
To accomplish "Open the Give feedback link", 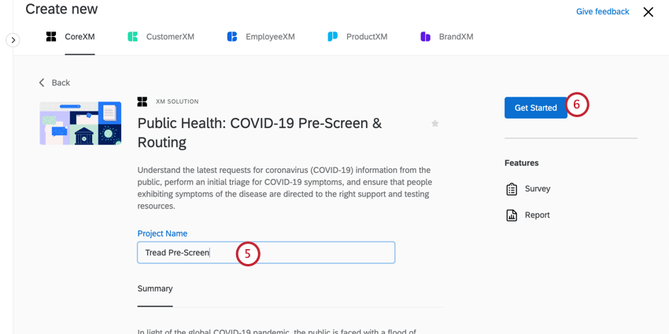I will point(602,12).
